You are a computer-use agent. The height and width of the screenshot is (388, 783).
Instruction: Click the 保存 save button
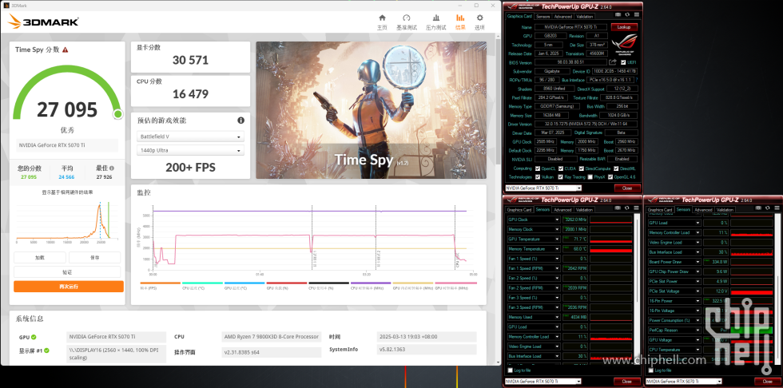pos(94,257)
